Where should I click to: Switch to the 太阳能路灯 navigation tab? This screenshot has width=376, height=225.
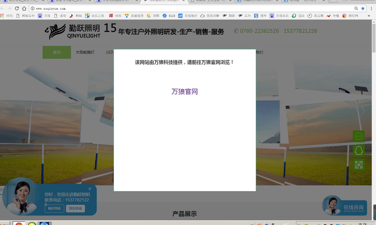click(x=85, y=52)
